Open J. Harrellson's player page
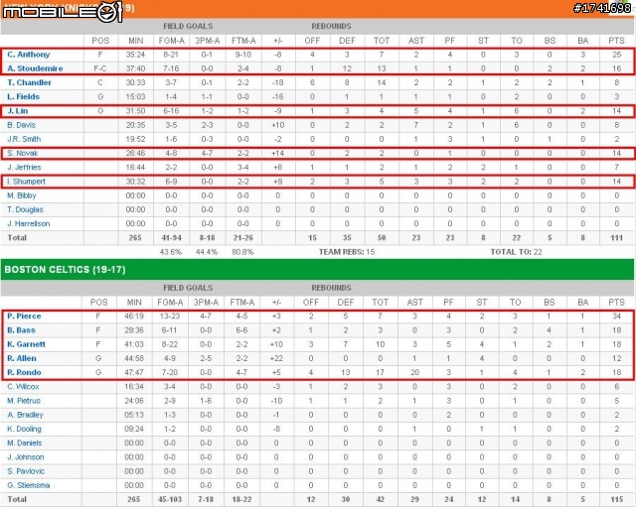Viewport: 636px width, 507px height. click(29, 223)
